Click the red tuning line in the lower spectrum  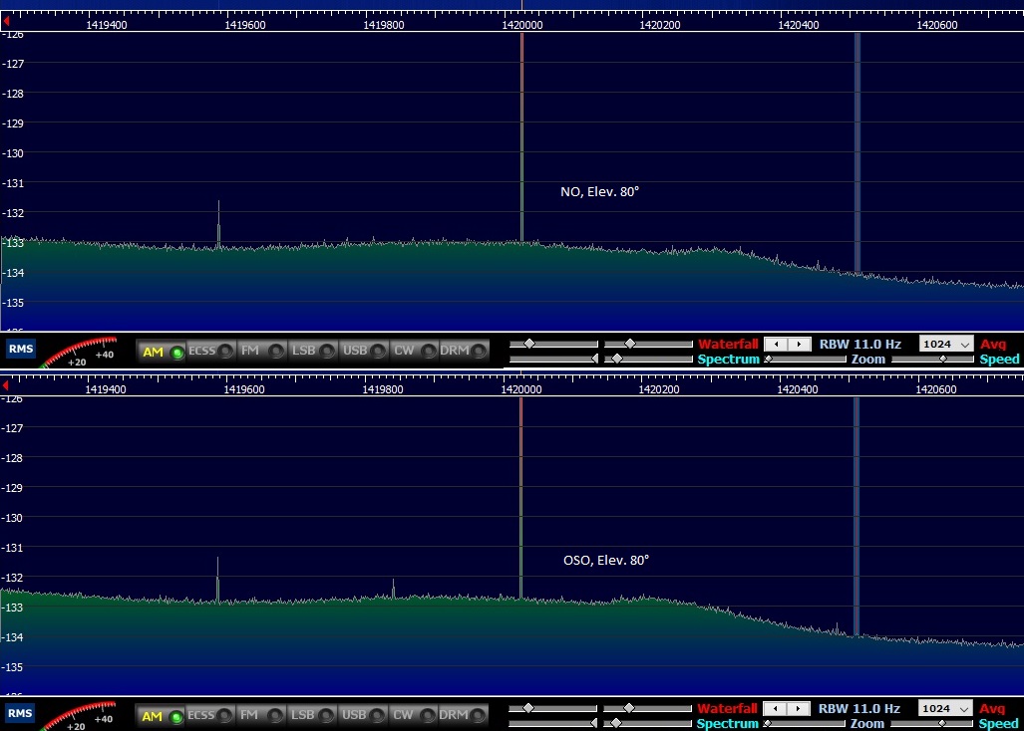[x=521, y=498]
